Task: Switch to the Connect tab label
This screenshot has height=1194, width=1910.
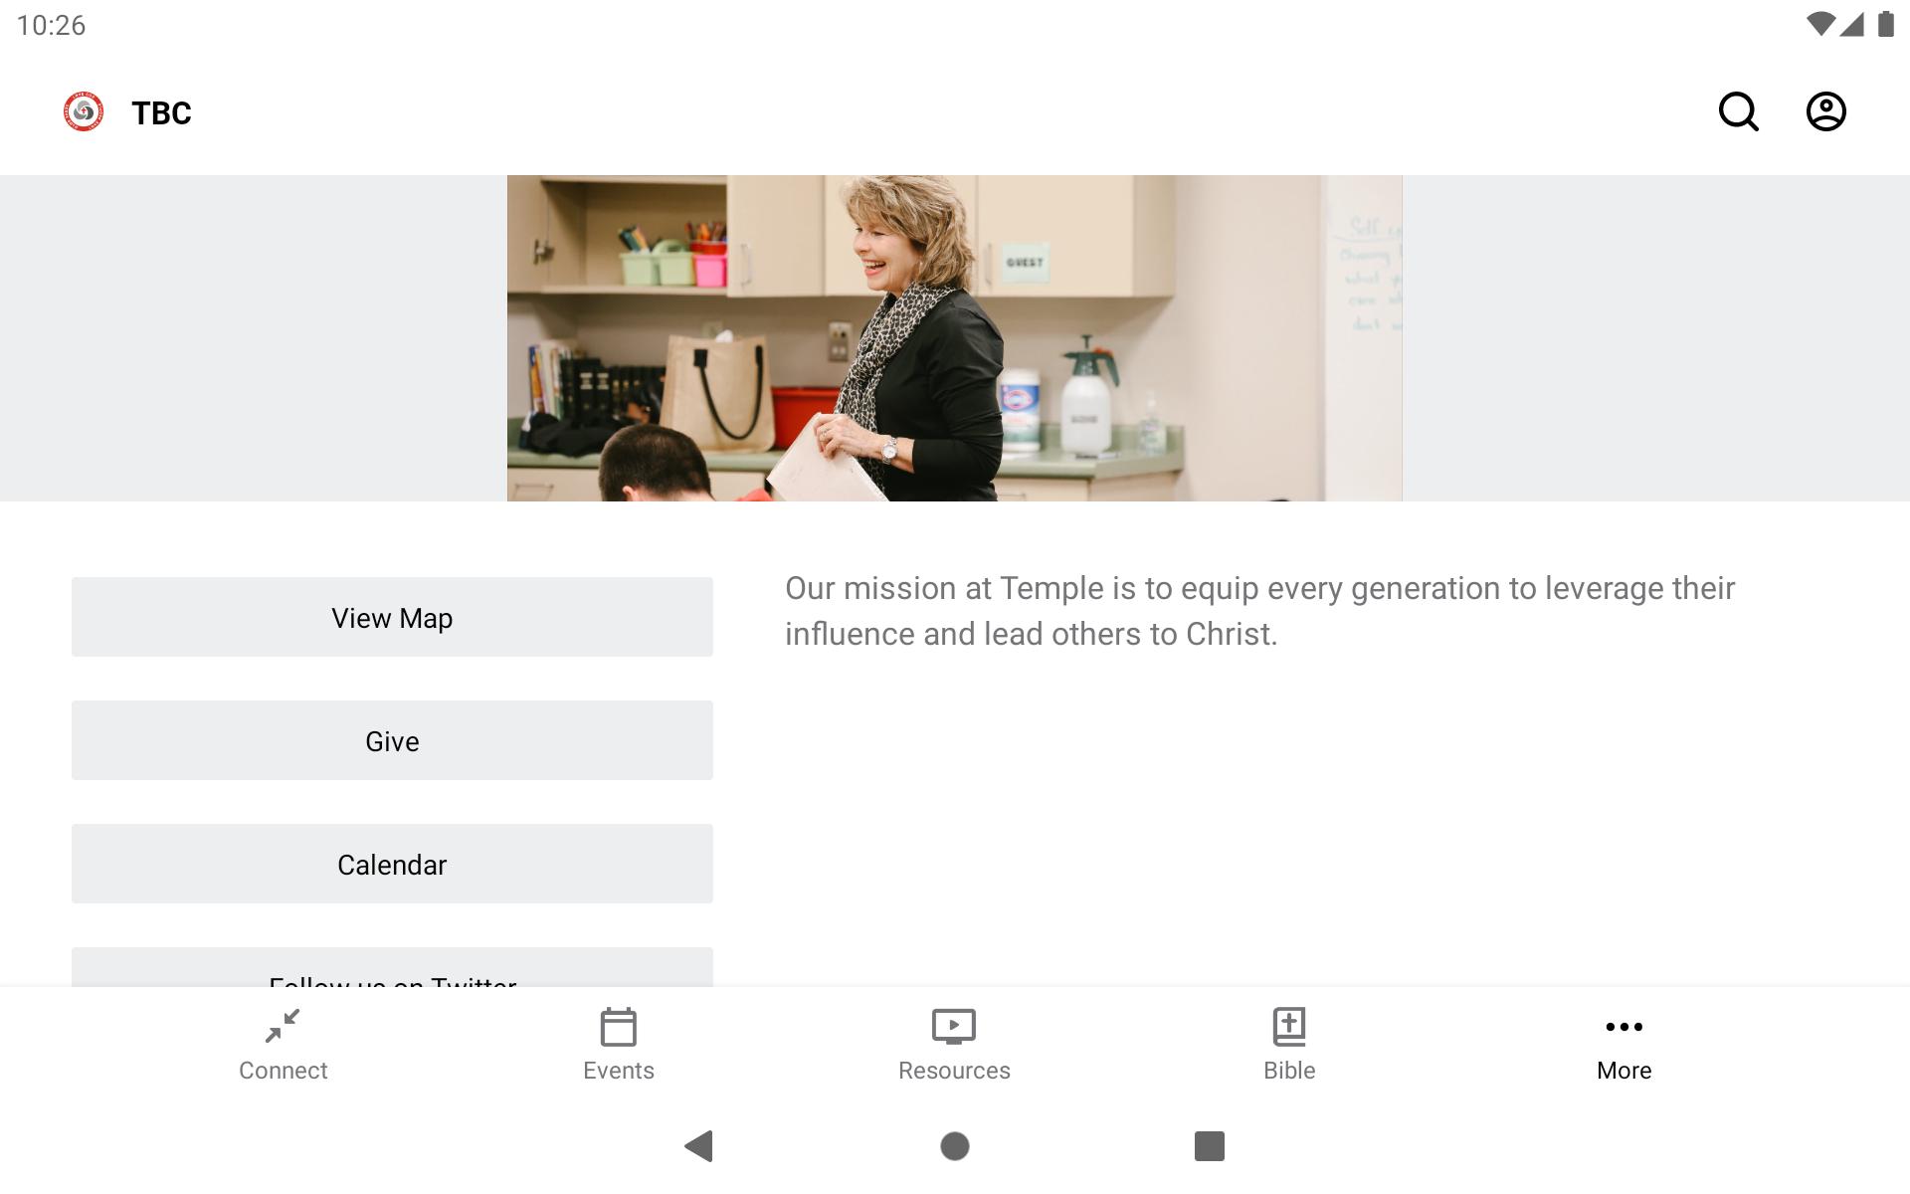Action: click(283, 1071)
